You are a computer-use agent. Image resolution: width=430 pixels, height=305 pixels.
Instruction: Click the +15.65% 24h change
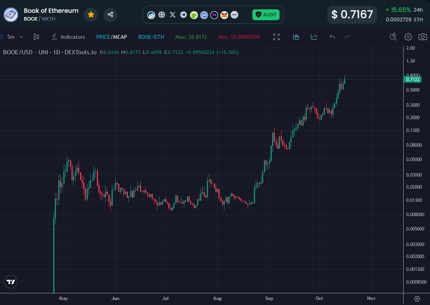pyautogui.click(x=404, y=10)
